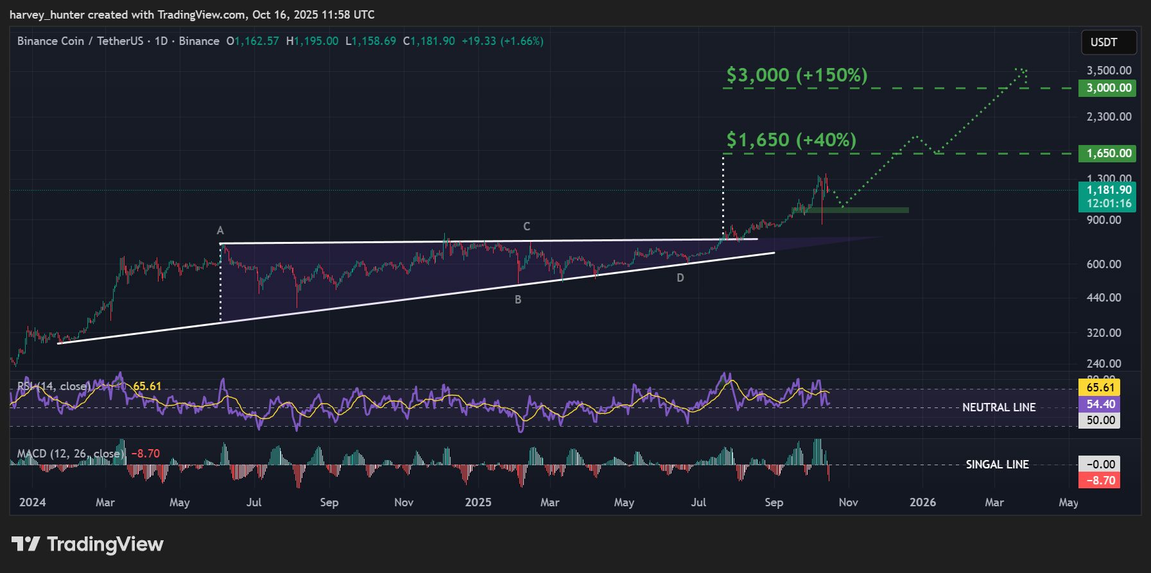Click the green 3,000.00 price label
Screen dimensions: 1151x573
click(x=1107, y=88)
